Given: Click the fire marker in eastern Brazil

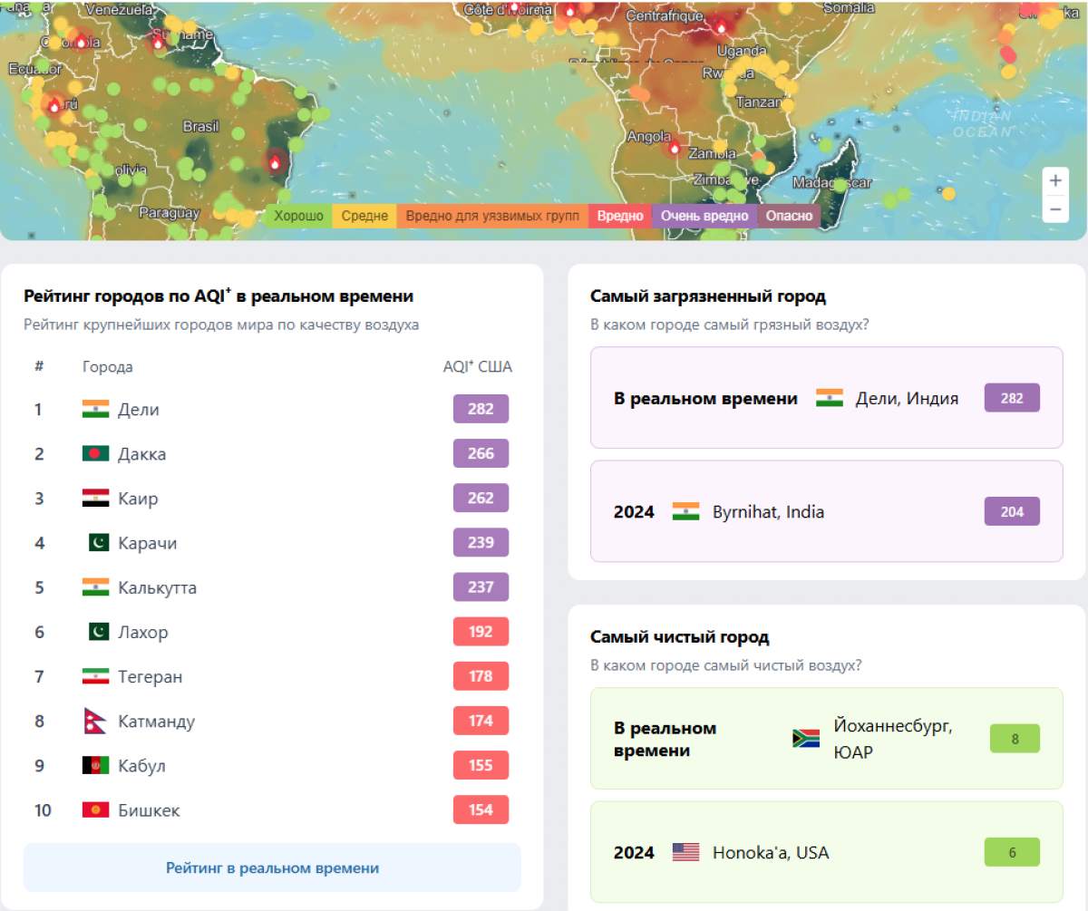Looking at the screenshot, I should click(275, 162).
